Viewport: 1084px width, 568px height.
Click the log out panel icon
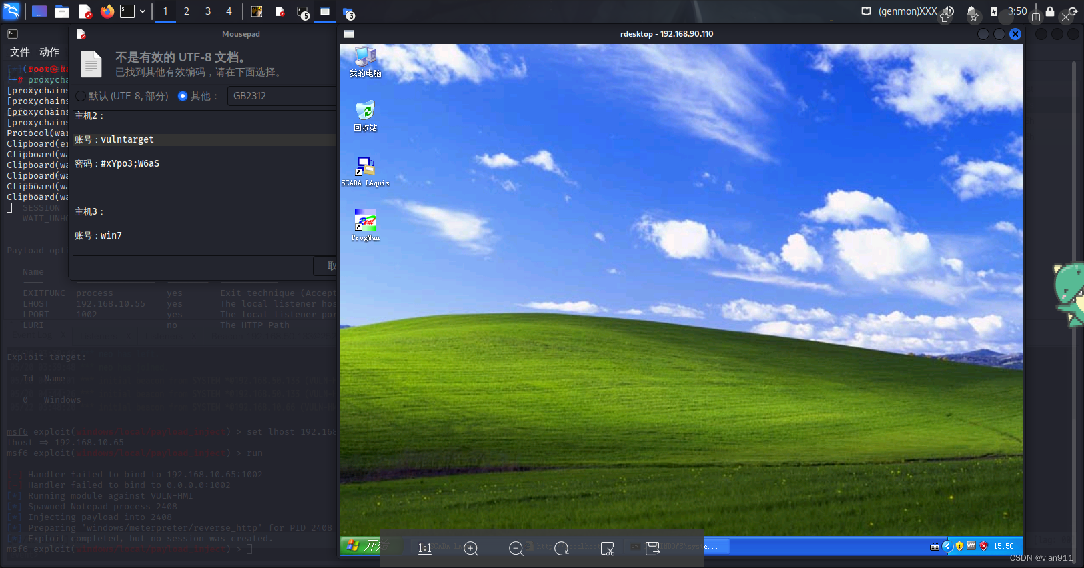(1073, 11)
